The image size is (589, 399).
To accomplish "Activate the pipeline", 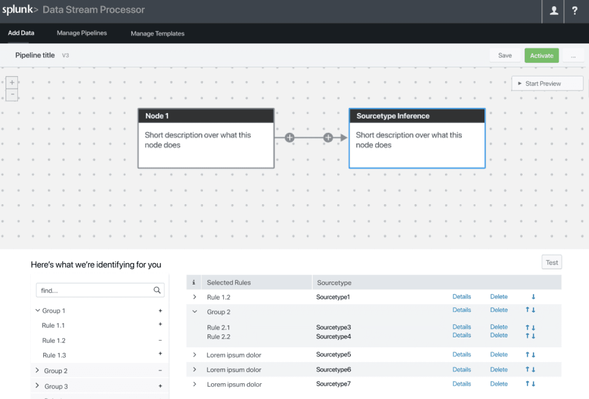I will click(541, 56).
